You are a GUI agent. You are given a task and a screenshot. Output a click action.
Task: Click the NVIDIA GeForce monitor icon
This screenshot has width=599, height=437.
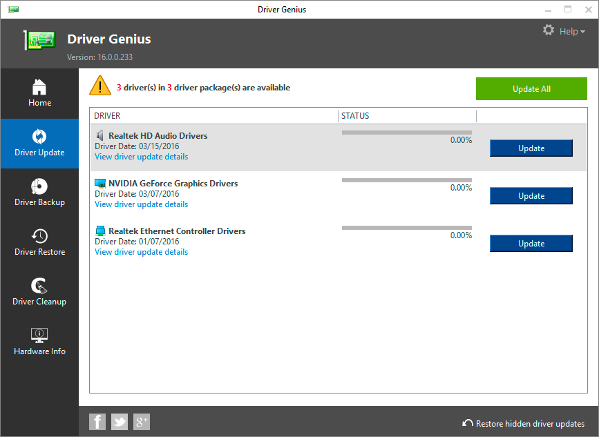pyautogui.click(x=100, y=184)
